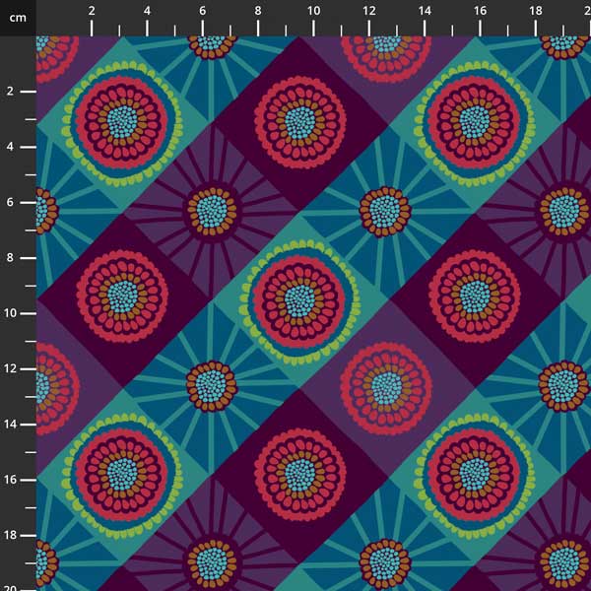Image resolution: width=591 pixels, height=591 pixels.
Task: Pick the dark purple square's red flower at bottom center
Action: click(x=299, y=473)
